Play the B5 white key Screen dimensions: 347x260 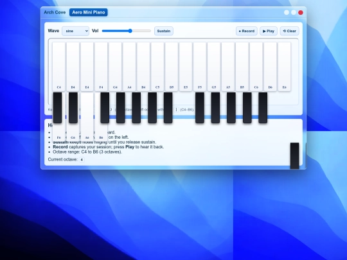pos(242,67)
